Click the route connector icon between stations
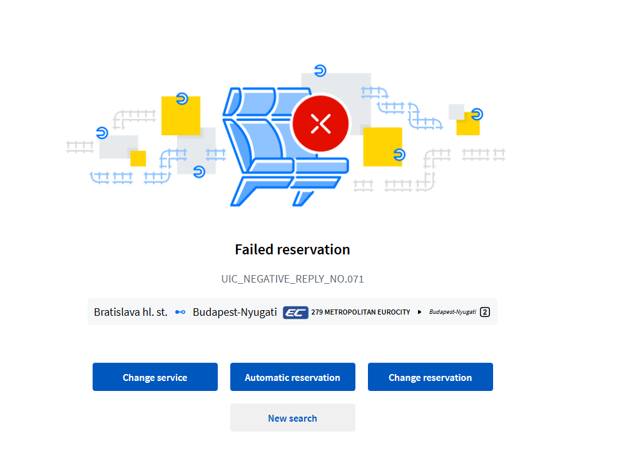 tap(180, 312)
